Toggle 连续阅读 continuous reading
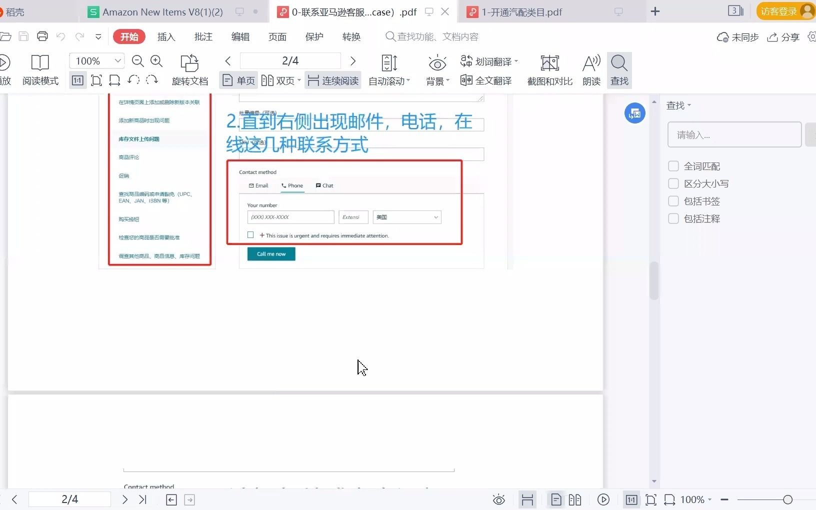Image resolution: width=816 pixels, height=510 pixels. click(333, 80)
